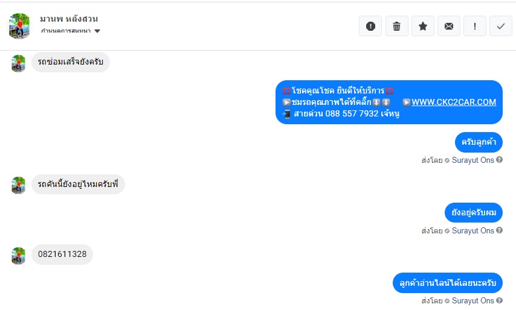Click the message รถคันนี้ยังอยู่ไหมครับพี่

click(x=78, y=184)
